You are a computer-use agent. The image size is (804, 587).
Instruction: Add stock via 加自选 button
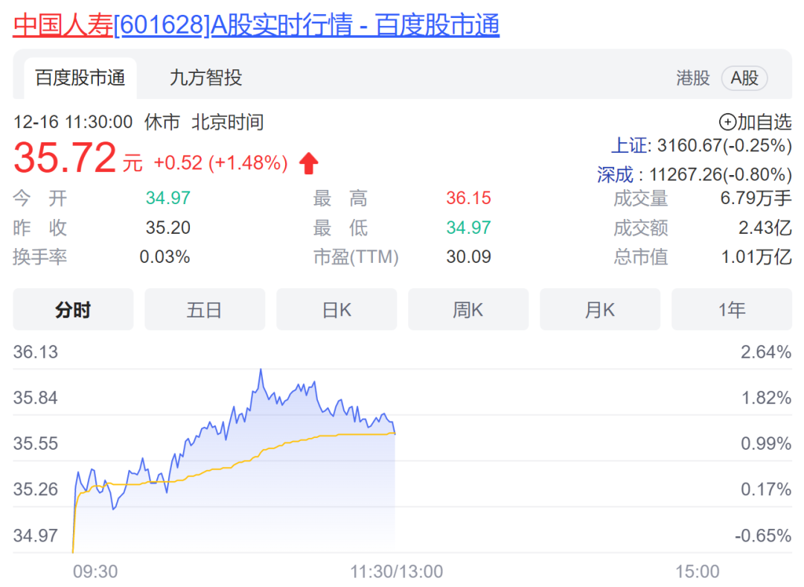click(756, 122)
